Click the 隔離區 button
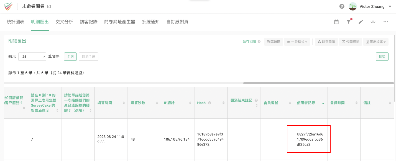Screen dimensions: 396x161 pos(274,42)
